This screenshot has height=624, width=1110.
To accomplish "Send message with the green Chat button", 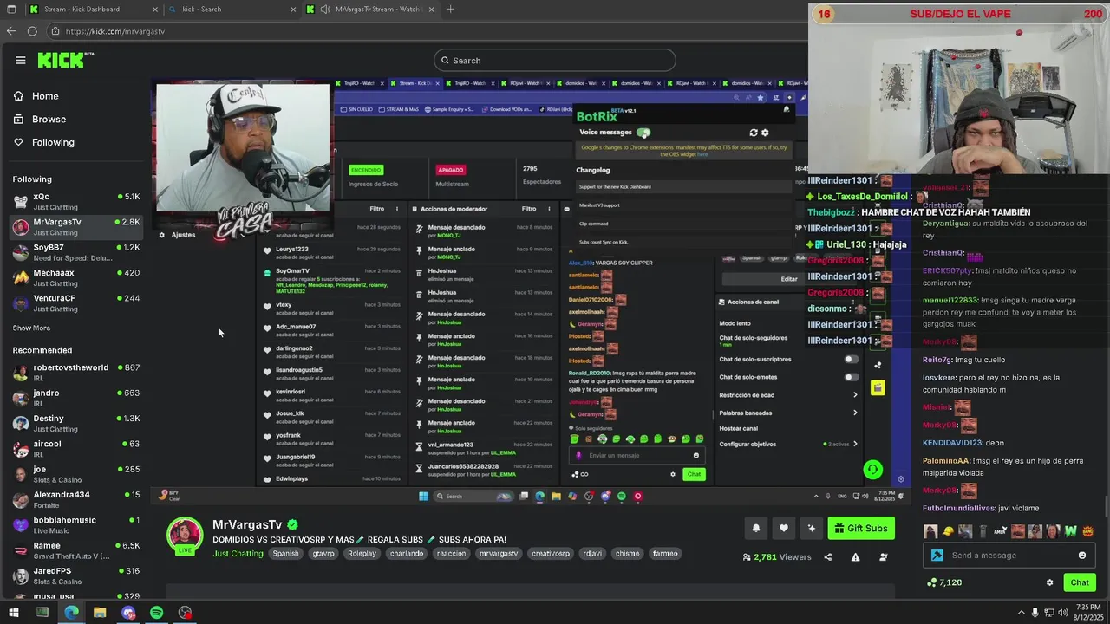I will 1080,582.
